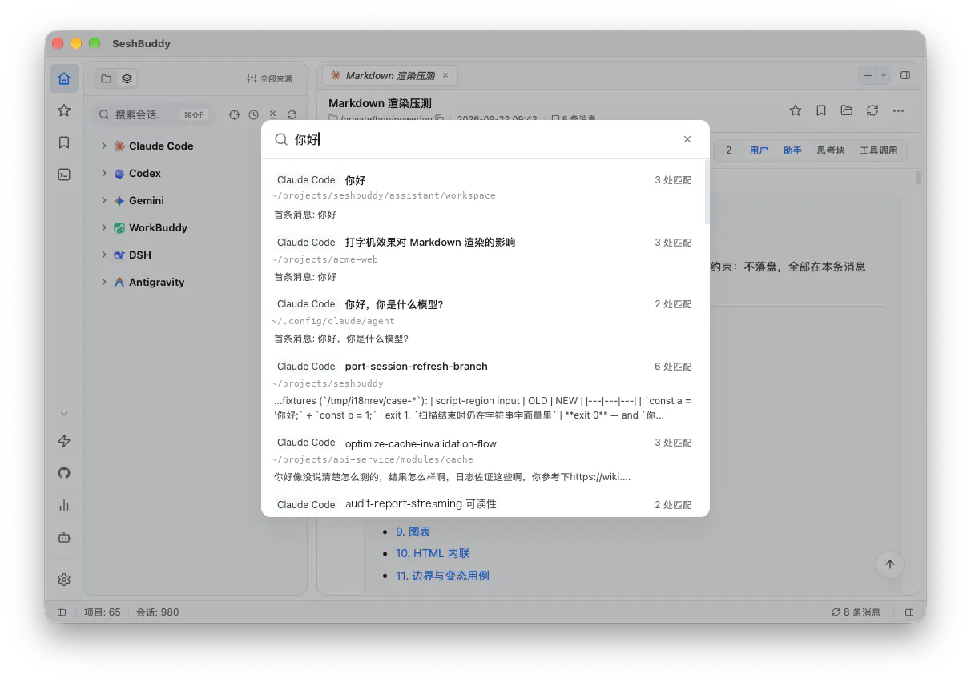Click the lightning bolt icon in sidebar

[64, 441]
